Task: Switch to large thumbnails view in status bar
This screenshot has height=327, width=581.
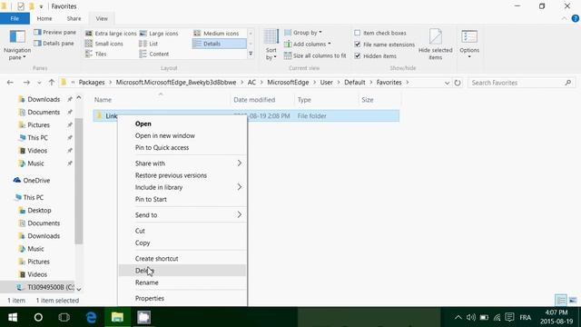Action: 573,300
